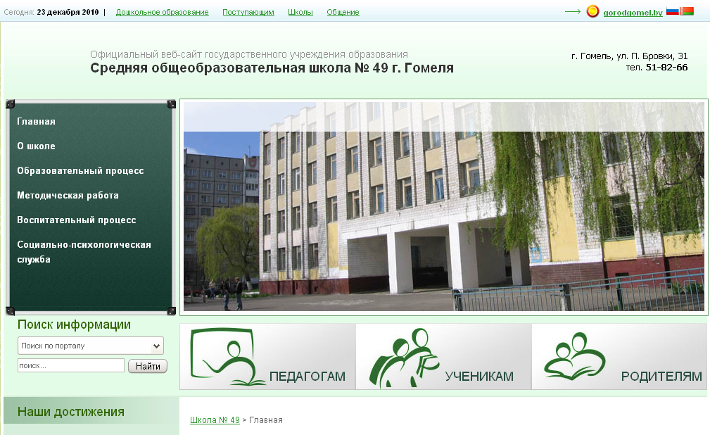Click the gorodgomel.by round logo icon
The width and height of the screenshot is (710, 435).
(x=592, y=11)
